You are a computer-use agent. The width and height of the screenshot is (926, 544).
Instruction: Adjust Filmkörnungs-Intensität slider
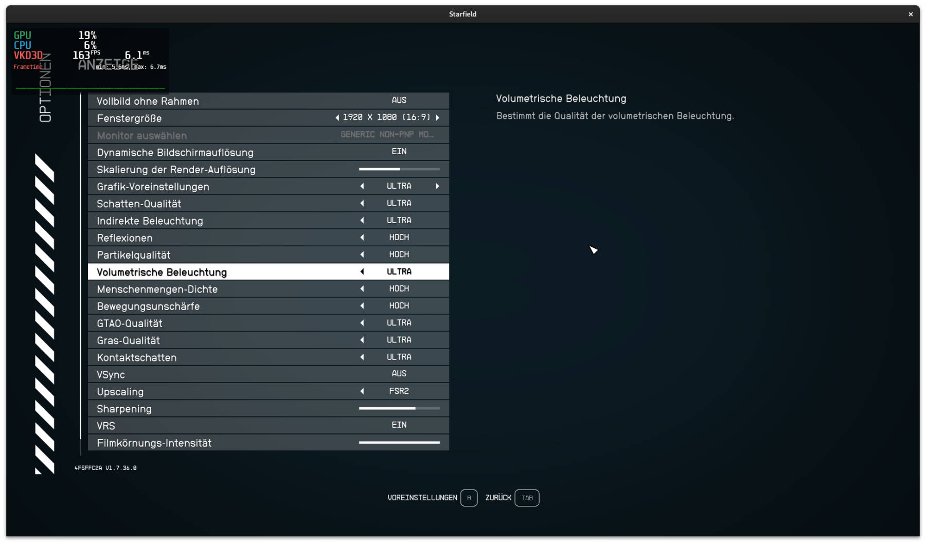tap(399, 442)
